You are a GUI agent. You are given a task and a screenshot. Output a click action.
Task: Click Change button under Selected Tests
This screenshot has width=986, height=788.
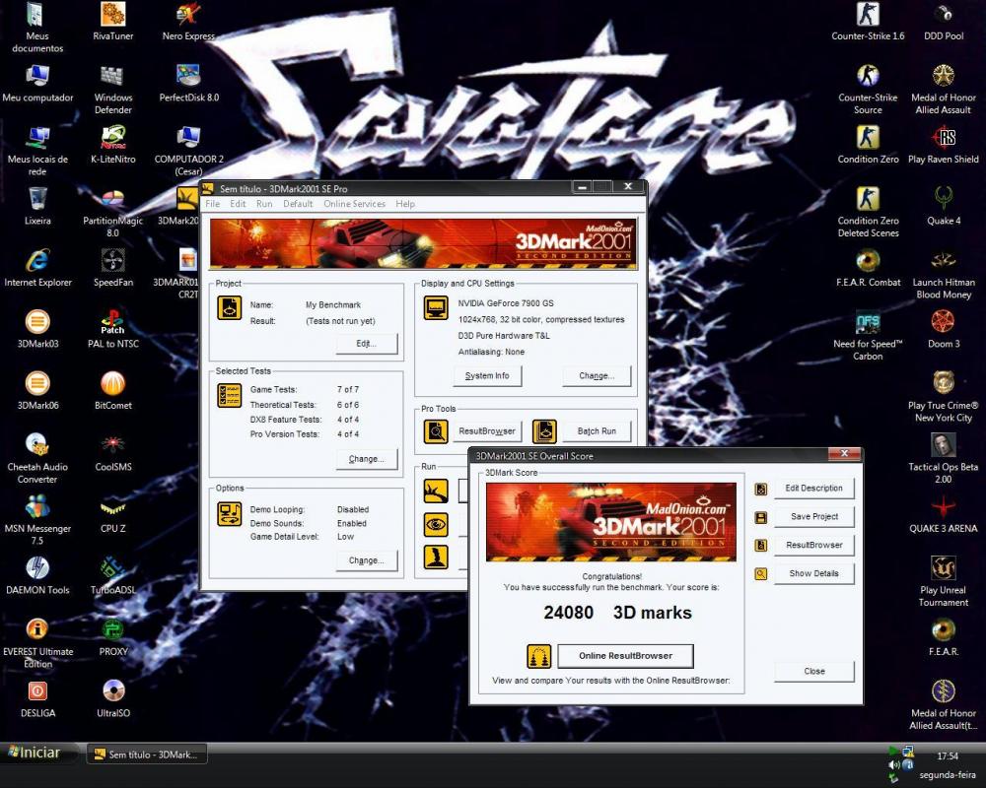[x=366, y=459]
